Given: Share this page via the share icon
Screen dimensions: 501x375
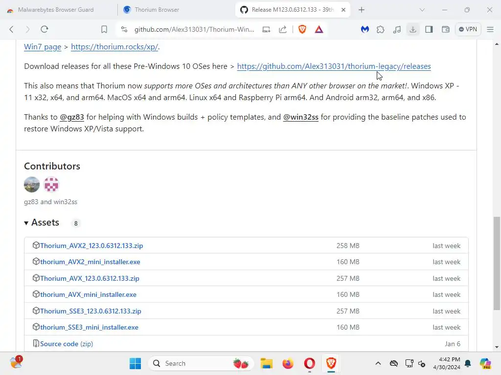Looking at the screenshot, I should [283, 29].
